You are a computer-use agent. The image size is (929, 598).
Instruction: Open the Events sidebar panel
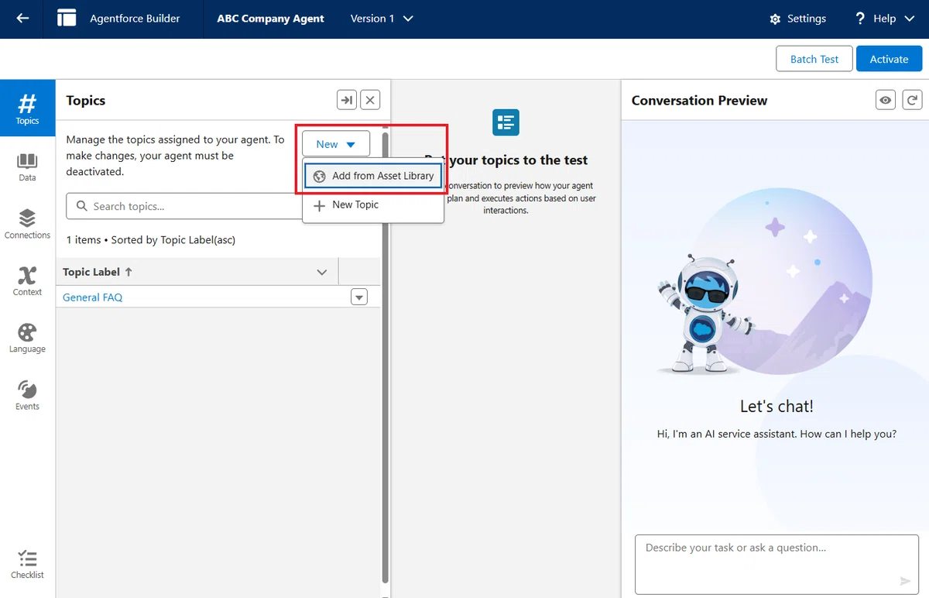pyautogui.click(x=27, y=395)
